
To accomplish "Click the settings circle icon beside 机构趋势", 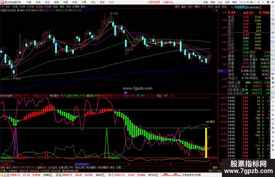I will 2,96.
